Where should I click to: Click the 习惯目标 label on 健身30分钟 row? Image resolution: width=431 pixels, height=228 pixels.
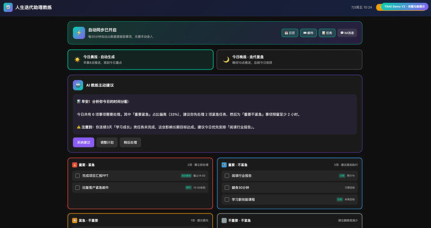350,187
